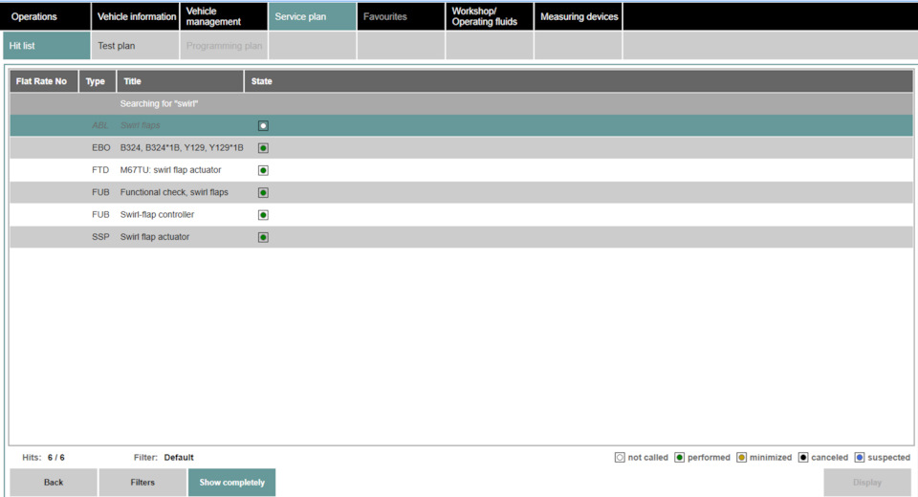Image resolution: width=918 pixels, height=497 pixels.
Task: Click state icon for M67TU swirl flap actuator
Action: (x=263, y=170)
